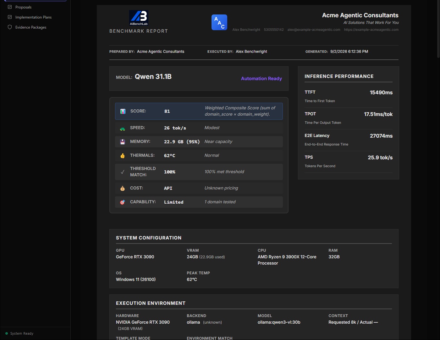This screenshot has width=440, height=340.
Task: Click the Evidence Packages shield icon
Action: pos(10,27)
